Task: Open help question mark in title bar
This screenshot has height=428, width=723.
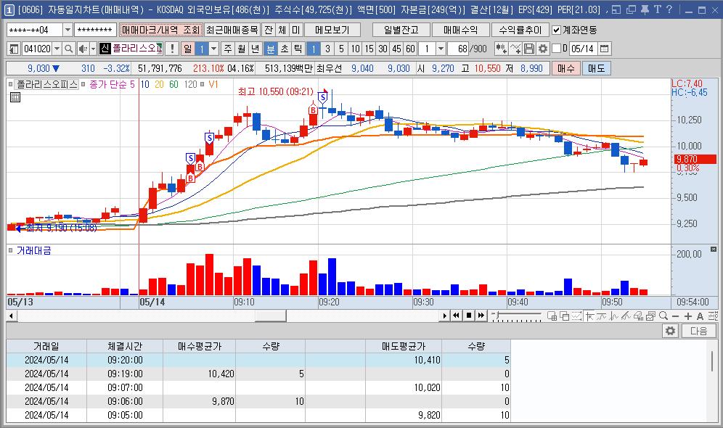Action: (669, 9)
